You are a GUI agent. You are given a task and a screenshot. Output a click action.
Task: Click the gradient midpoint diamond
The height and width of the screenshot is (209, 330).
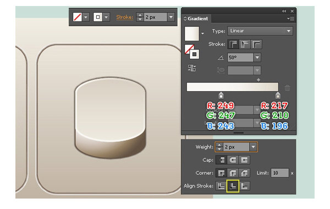258,80
